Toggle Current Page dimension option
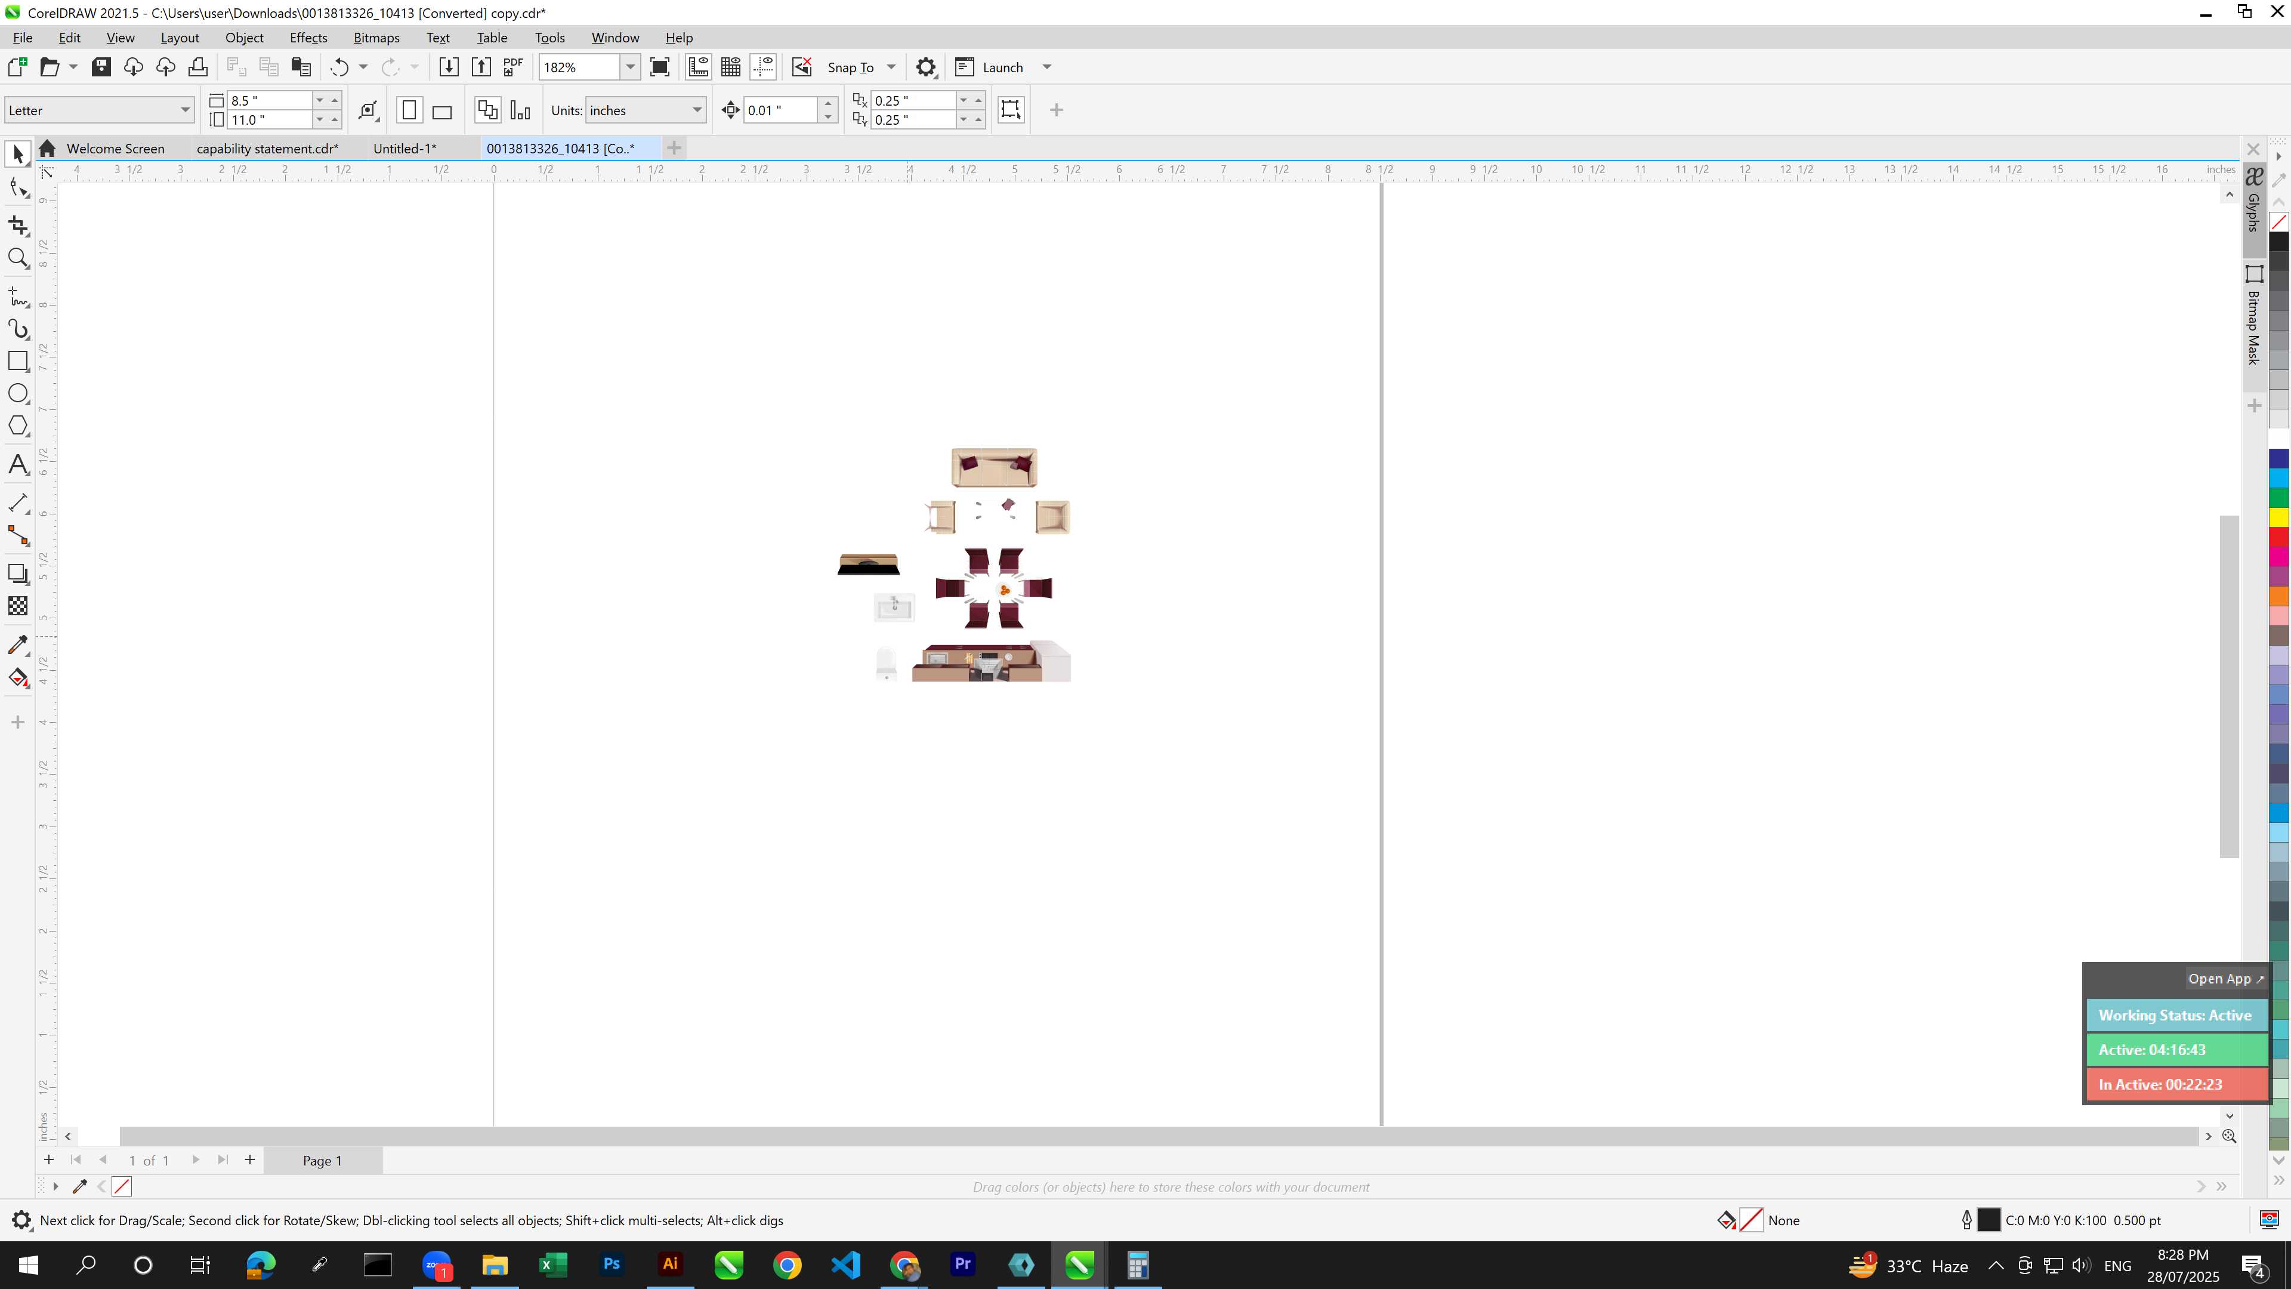 coord(520,110)
